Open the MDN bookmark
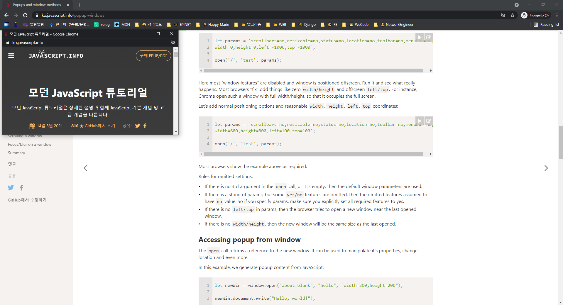563x305 pixels. point(121,25)
